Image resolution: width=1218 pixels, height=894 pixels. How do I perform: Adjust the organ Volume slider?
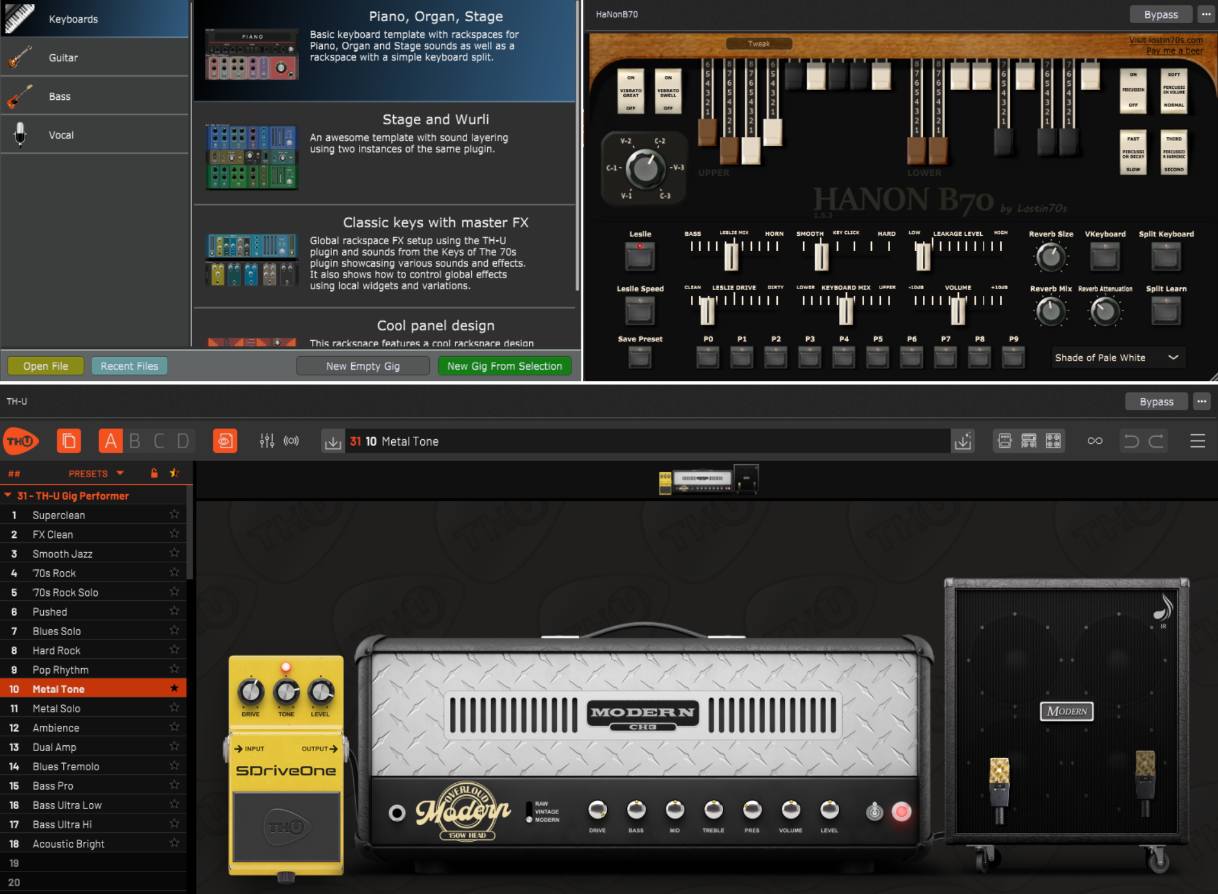tap(958, 310)
